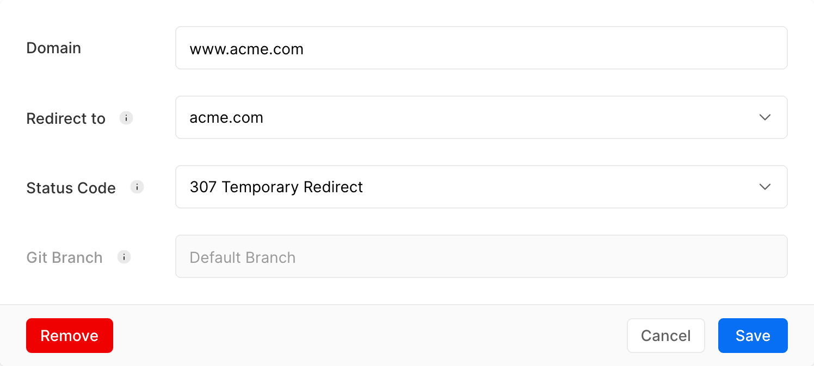
Task: Expand the 307 Temporary Redirect selector
Action: click(481, 187)
